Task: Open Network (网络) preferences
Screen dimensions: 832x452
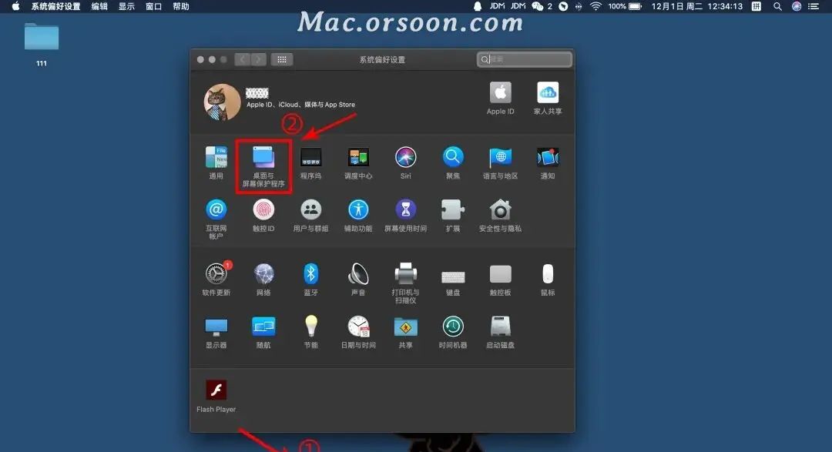Action: tap(263, 274)
